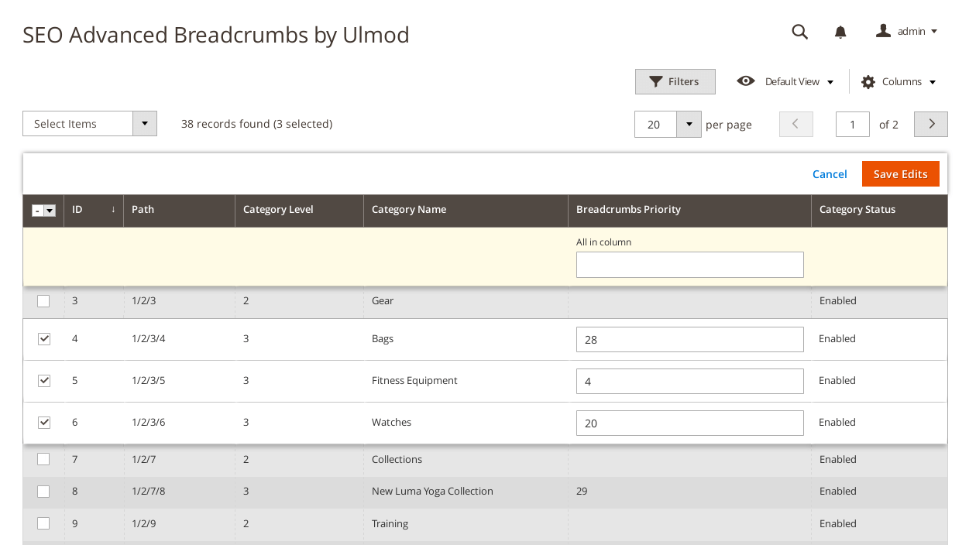Image resolution: width=969 pixels, height=545 pixels.
Task: Open the per page count dropdown
Action: click(x=689, y=124)
